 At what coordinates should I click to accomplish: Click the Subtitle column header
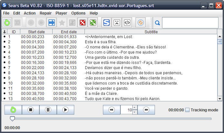click(151, 32)
